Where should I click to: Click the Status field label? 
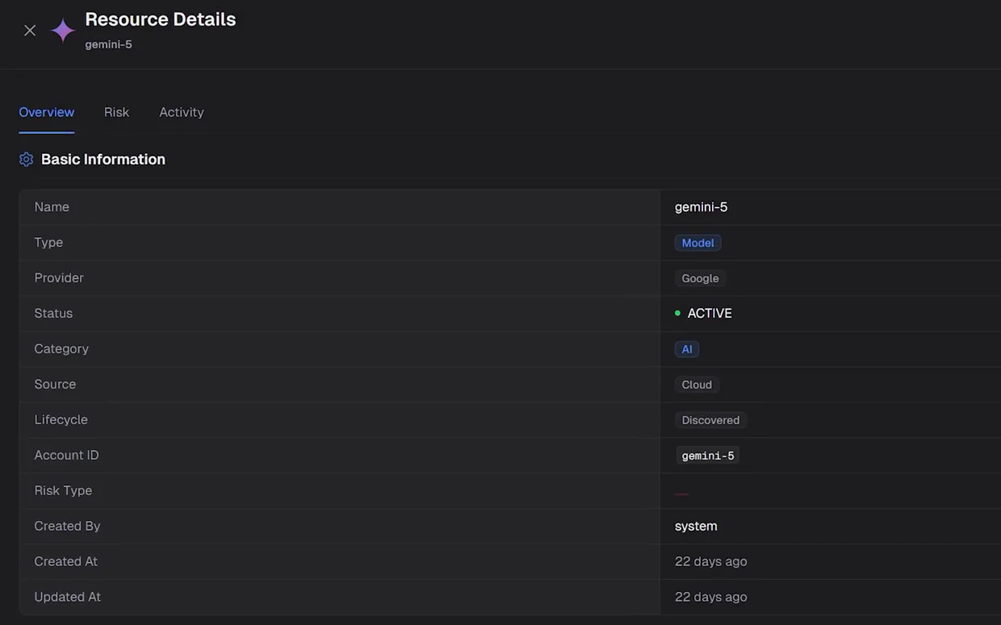(53, 314)
